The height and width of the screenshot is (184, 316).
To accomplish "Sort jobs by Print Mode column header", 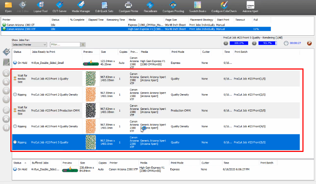I will (177, 52).
